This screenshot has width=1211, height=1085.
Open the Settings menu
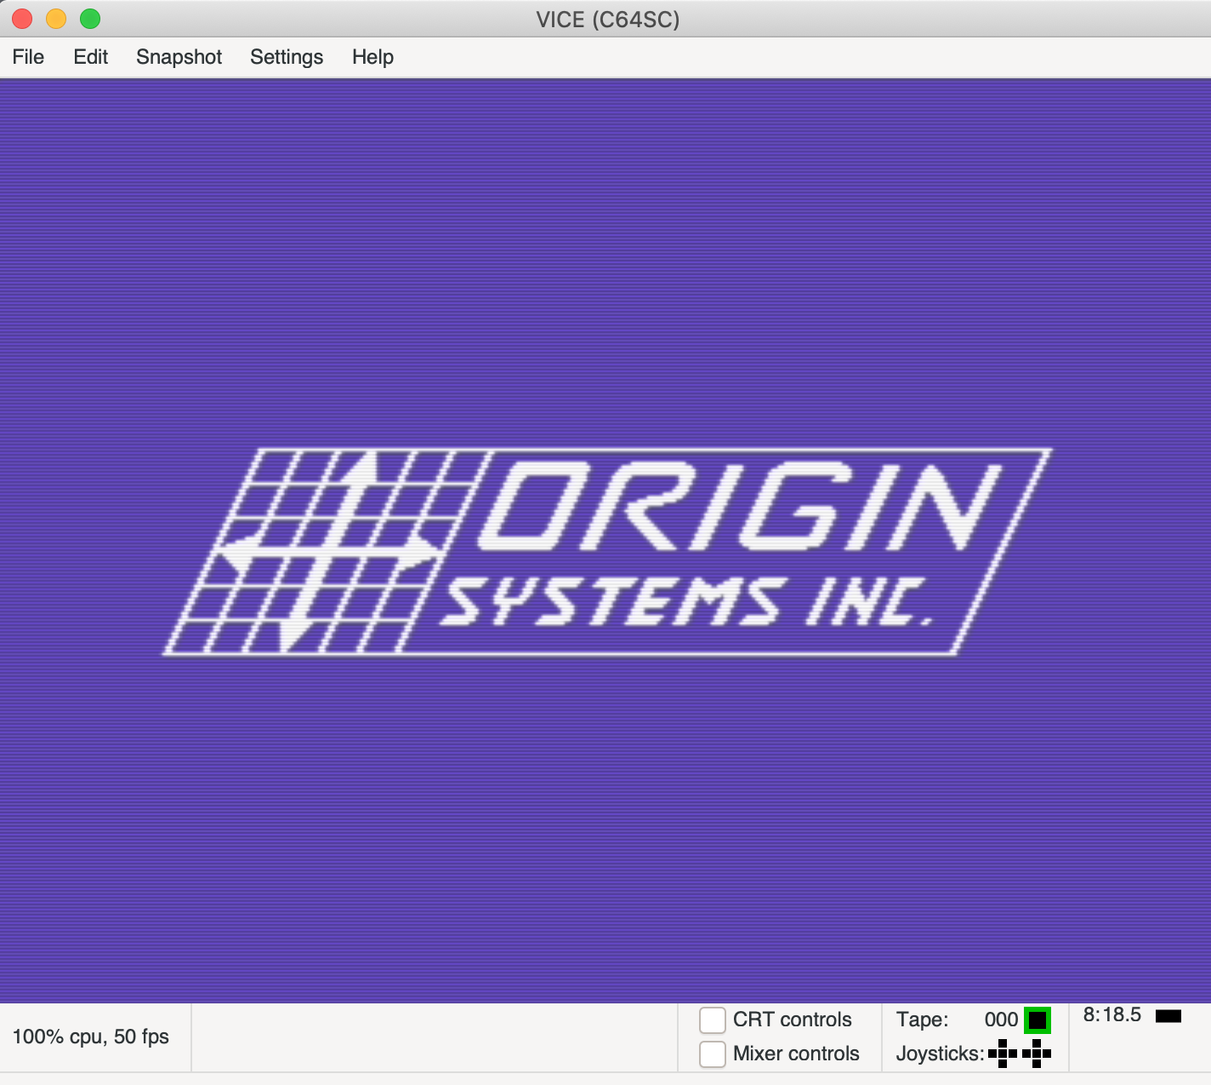[x=286, y=57]
